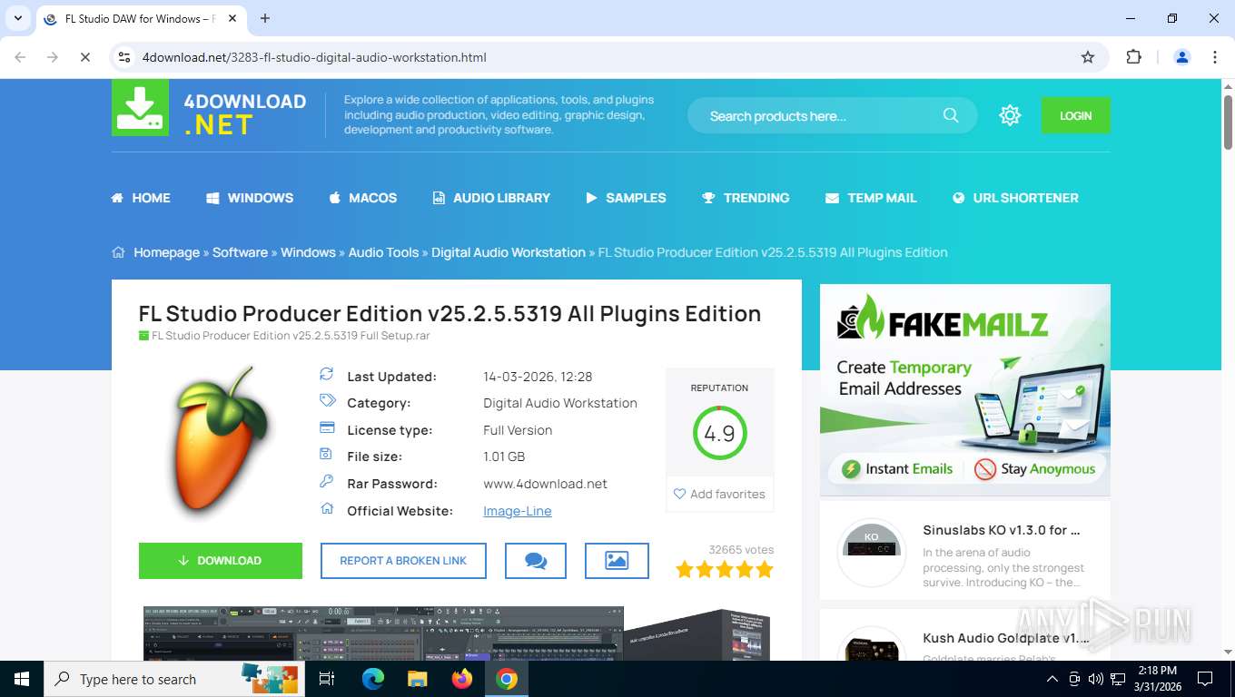Open the TRENDING menu item
1235x697 pixels.
tap(746, 198)
